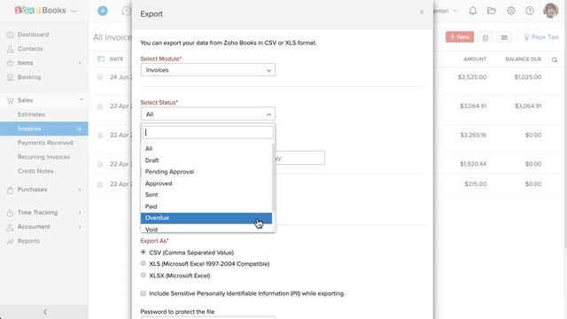Click the Zoho Books logo

(x=41, y=11)
